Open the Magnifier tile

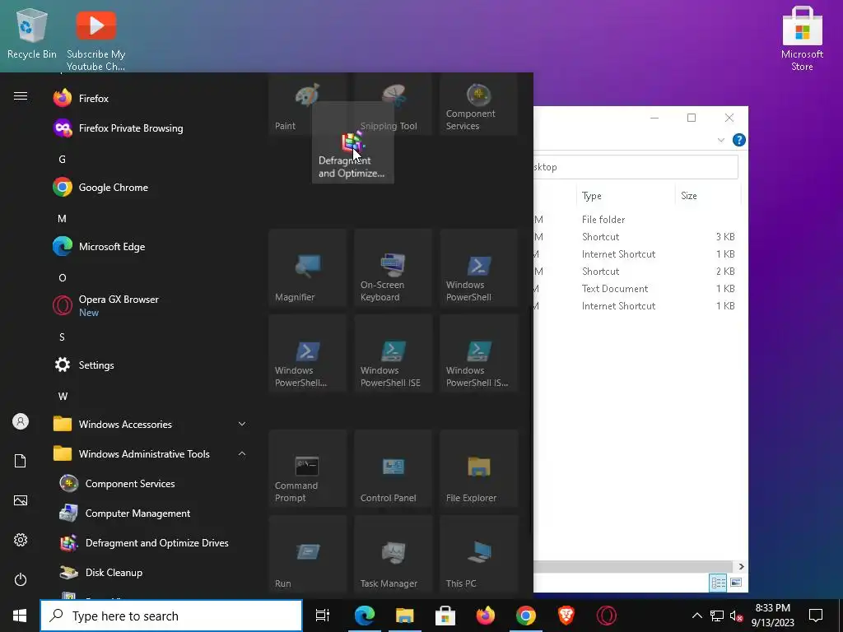(307, 267)
